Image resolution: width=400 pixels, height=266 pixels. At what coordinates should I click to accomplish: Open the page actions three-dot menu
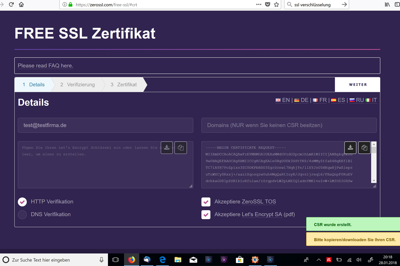(259, 5)
